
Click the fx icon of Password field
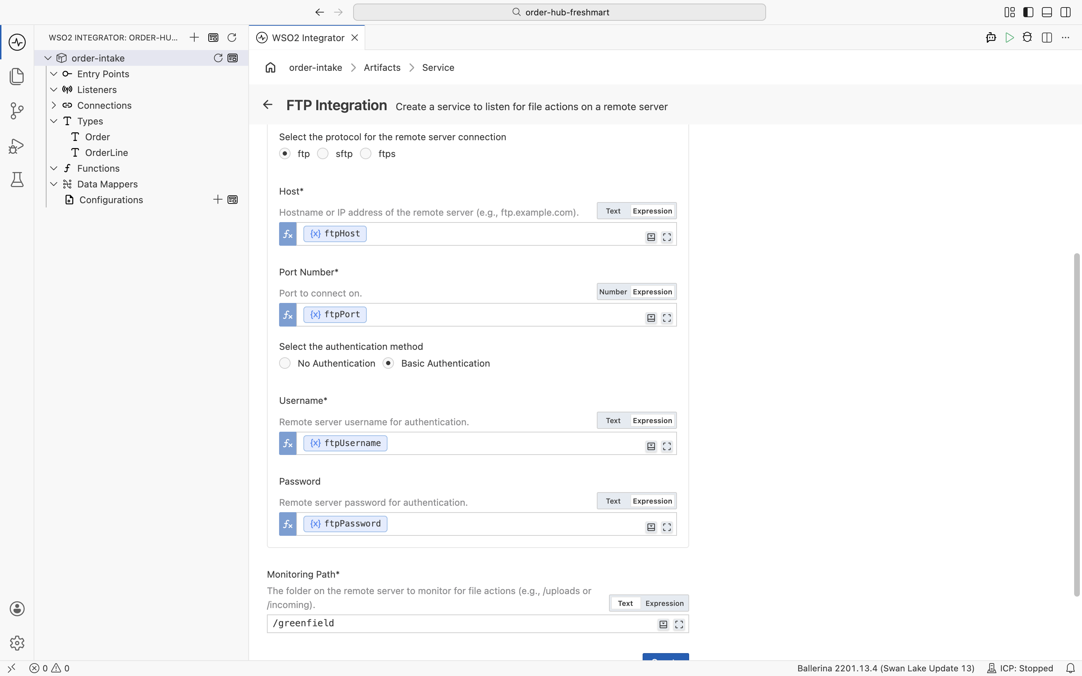(x=288, y=524)
